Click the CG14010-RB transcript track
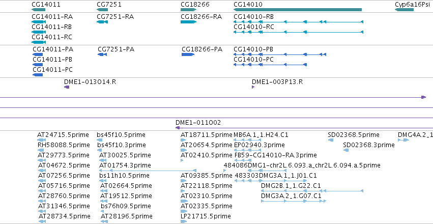The height and width of the screenshot is (224, 433). (x=299, y=22)
